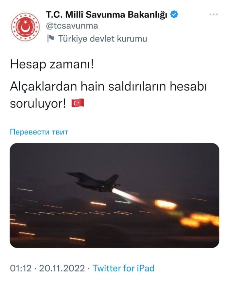
Task: Open the T.C. Millî Savunma Bakanlığı profile avatar
Action: click(x=25, y=27)
